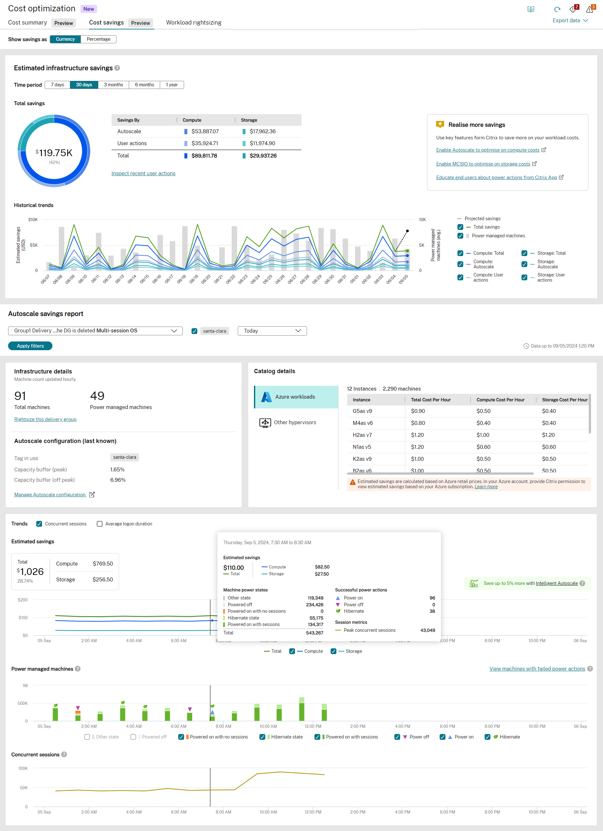The height and width of the screenshot is (831, 603).
Task: Enable the Average logon duration checkbox
Action: [x=99, y=523]
